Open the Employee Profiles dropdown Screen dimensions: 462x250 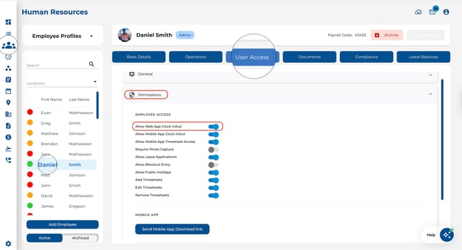pyautogui.click(x=63, y=36)
